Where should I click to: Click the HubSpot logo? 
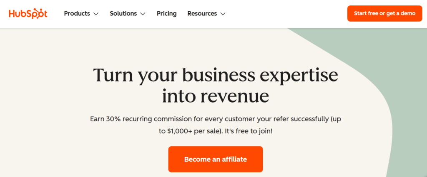coord(28,13)
